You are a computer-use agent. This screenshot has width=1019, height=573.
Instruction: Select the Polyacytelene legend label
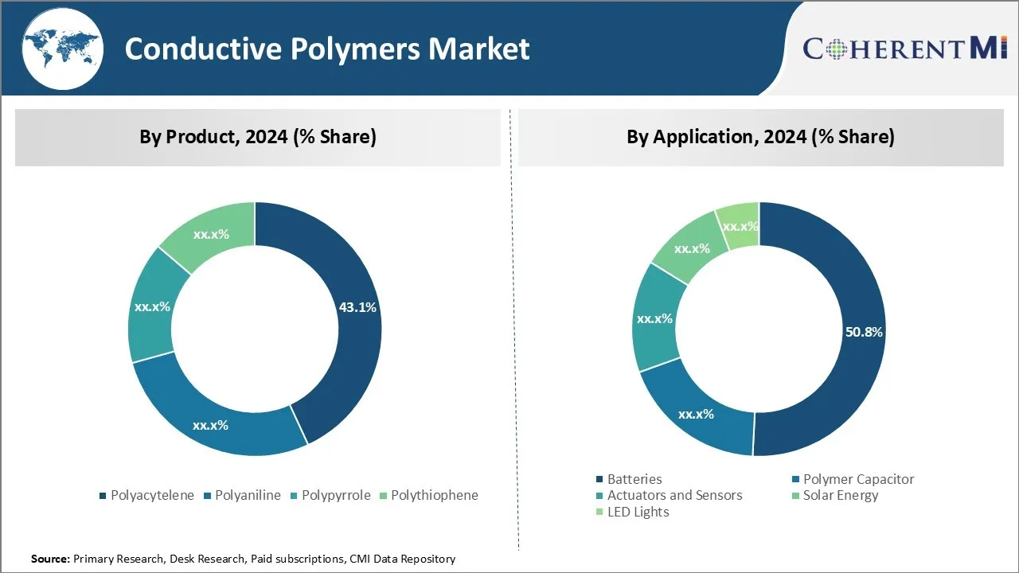152,495
